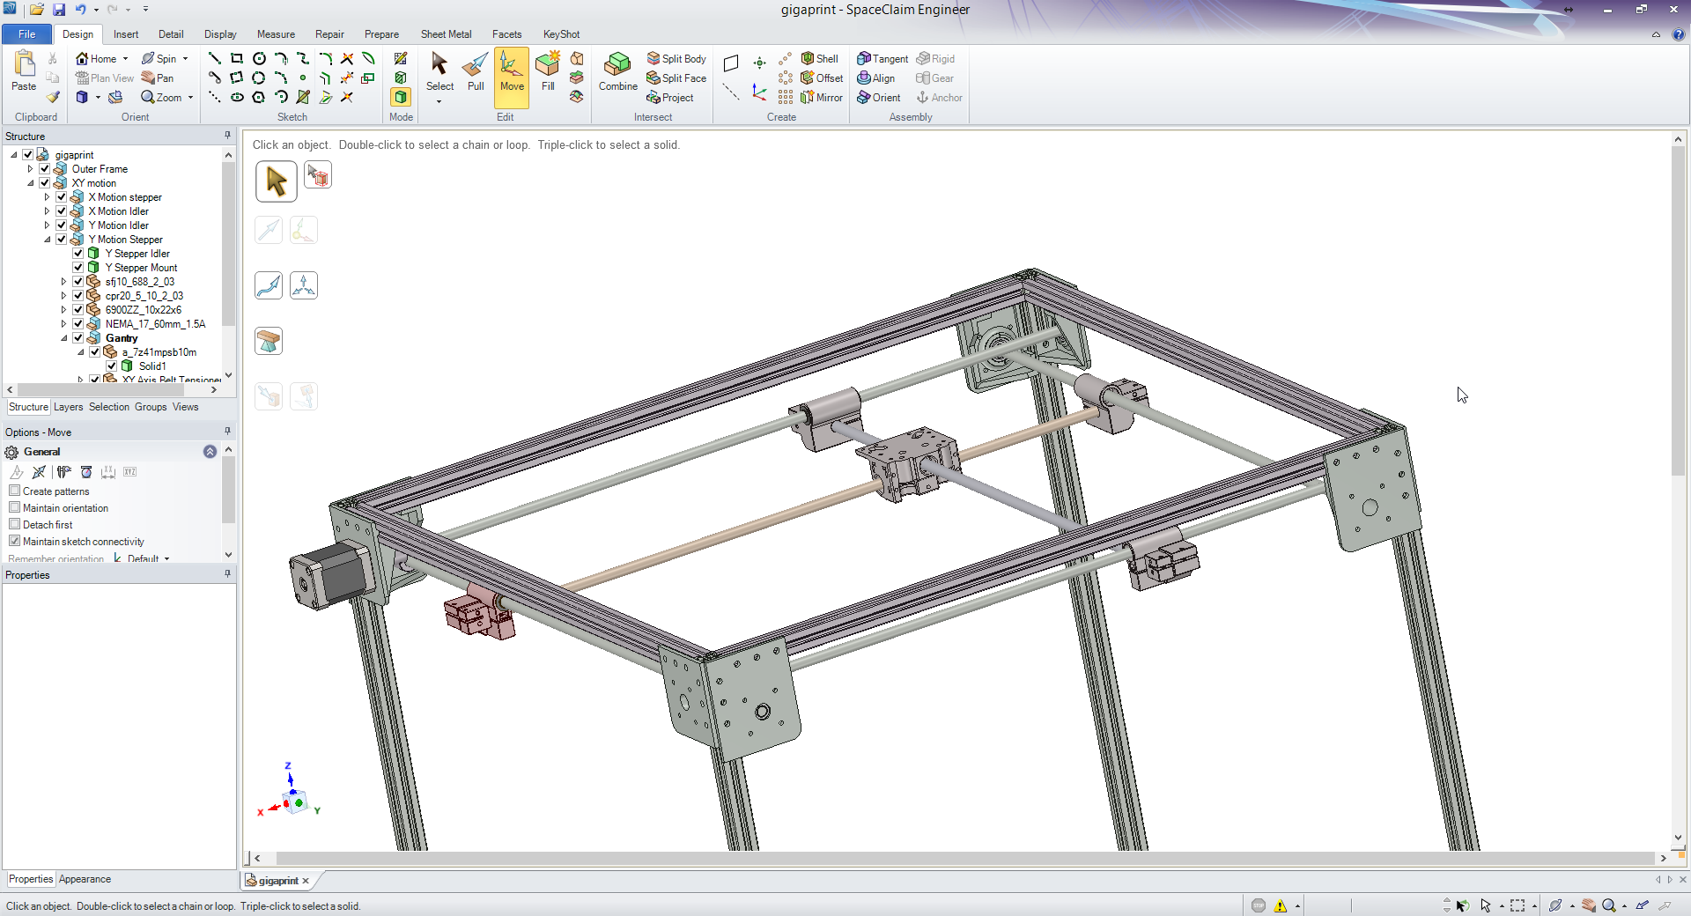Select the Pull tool in ribbon
The width and height of the screenshot is (1691, 916).
coord(476,71)
